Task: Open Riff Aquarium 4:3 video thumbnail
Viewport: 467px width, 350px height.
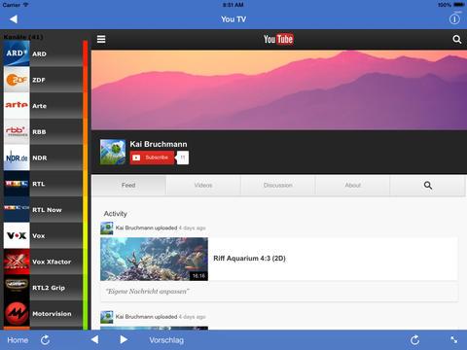Action: (x=154, y=259)
